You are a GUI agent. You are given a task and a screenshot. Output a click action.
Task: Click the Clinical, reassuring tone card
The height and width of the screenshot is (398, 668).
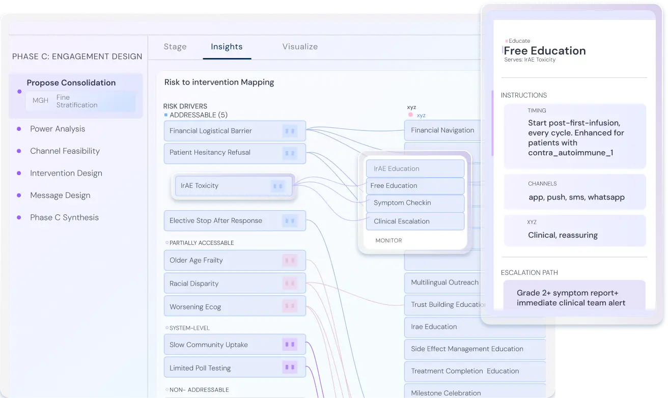pos(575,231)
